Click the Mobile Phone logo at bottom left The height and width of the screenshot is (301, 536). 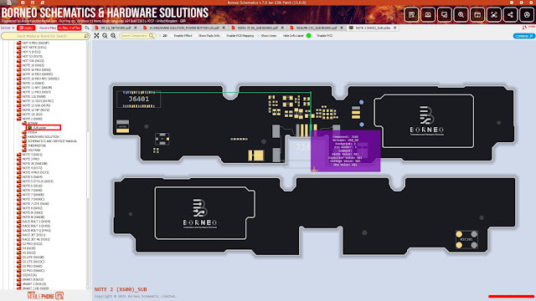pos(45,295)
